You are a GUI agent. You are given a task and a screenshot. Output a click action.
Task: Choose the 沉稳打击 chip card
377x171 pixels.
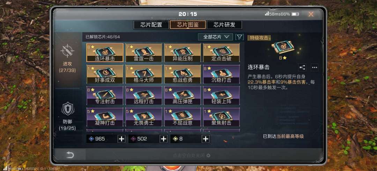pyautogui.click(x=221, y=74)
